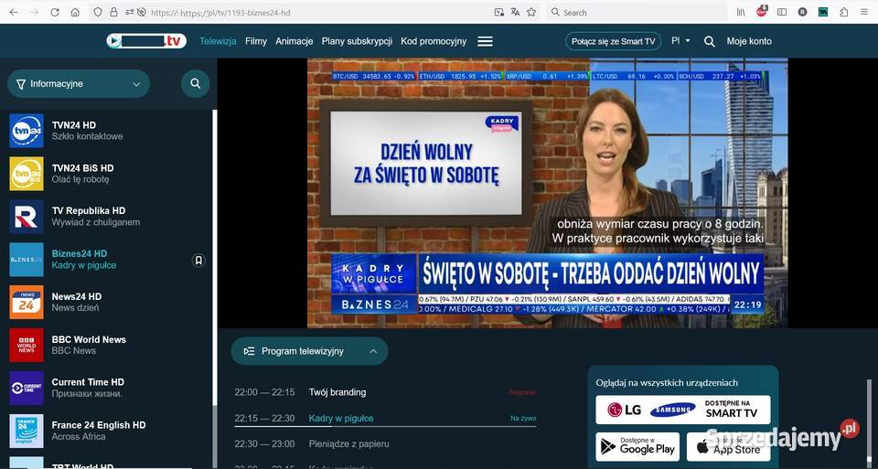878x469 pixels.
Task: Open the Telewizja menu item
Action: point(218,41)
